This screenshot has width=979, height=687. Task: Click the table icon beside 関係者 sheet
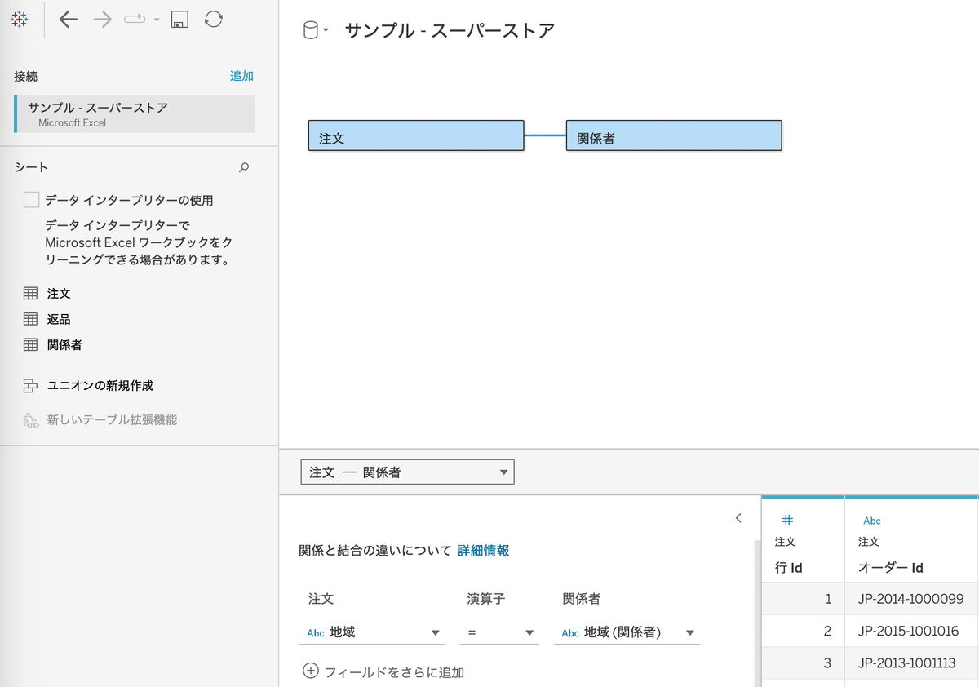point(30,345)
